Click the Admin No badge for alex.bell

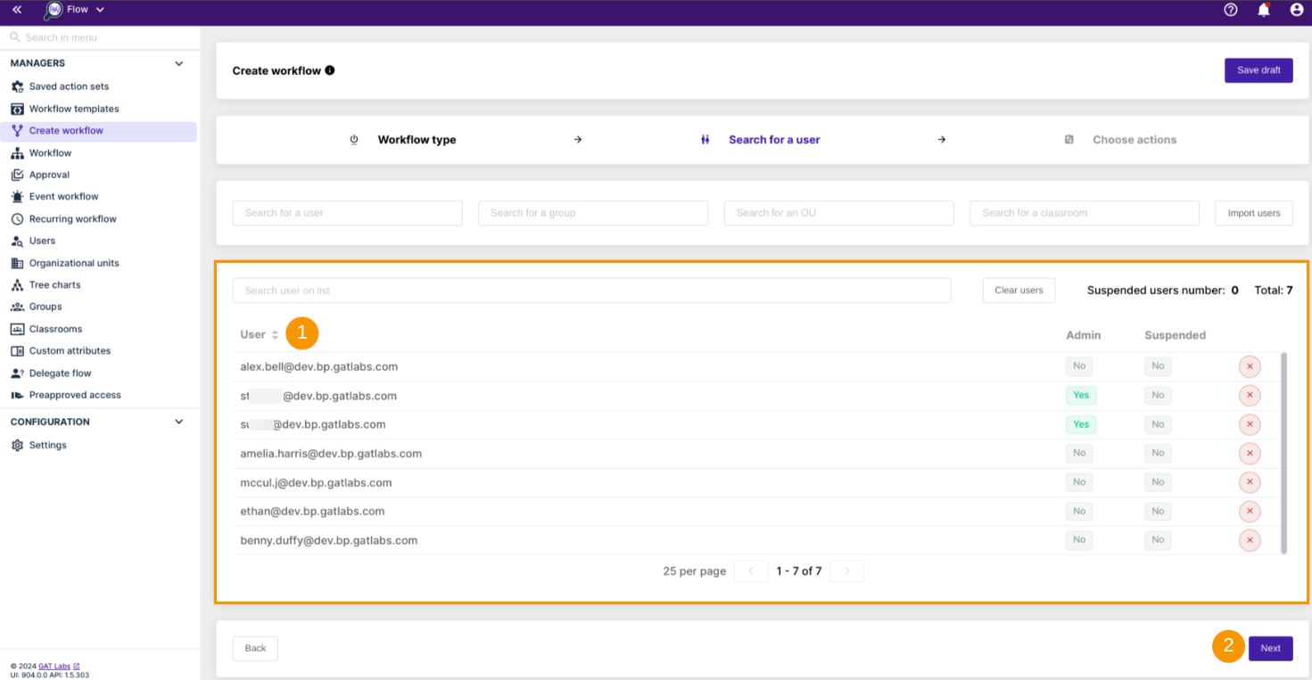[1079, 366]
